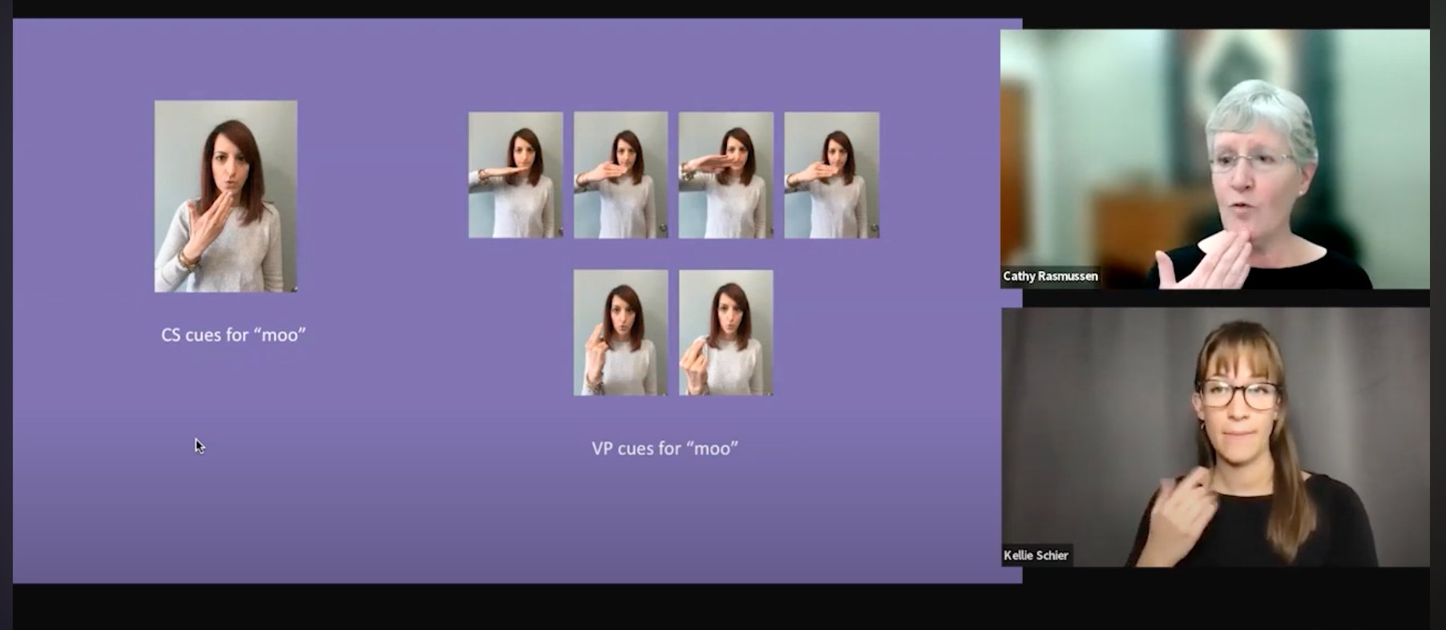Viewport: 1446px width, 630px height.
Task: Select the first photo in the VP cues row
Action: pyautogui.click(x=515, y=175)
